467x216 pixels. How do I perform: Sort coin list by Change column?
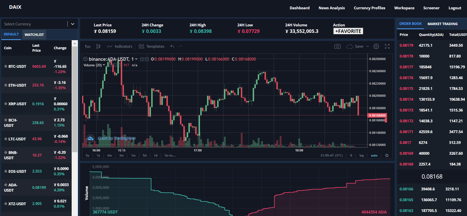click(60, 48)
